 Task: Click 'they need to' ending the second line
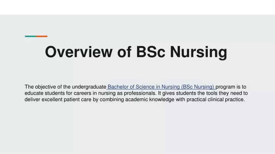(233, 93)
